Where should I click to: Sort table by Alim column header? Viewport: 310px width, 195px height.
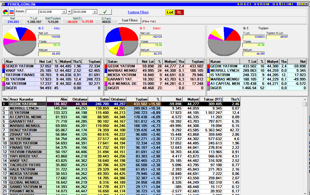click(x=57, y=99)
